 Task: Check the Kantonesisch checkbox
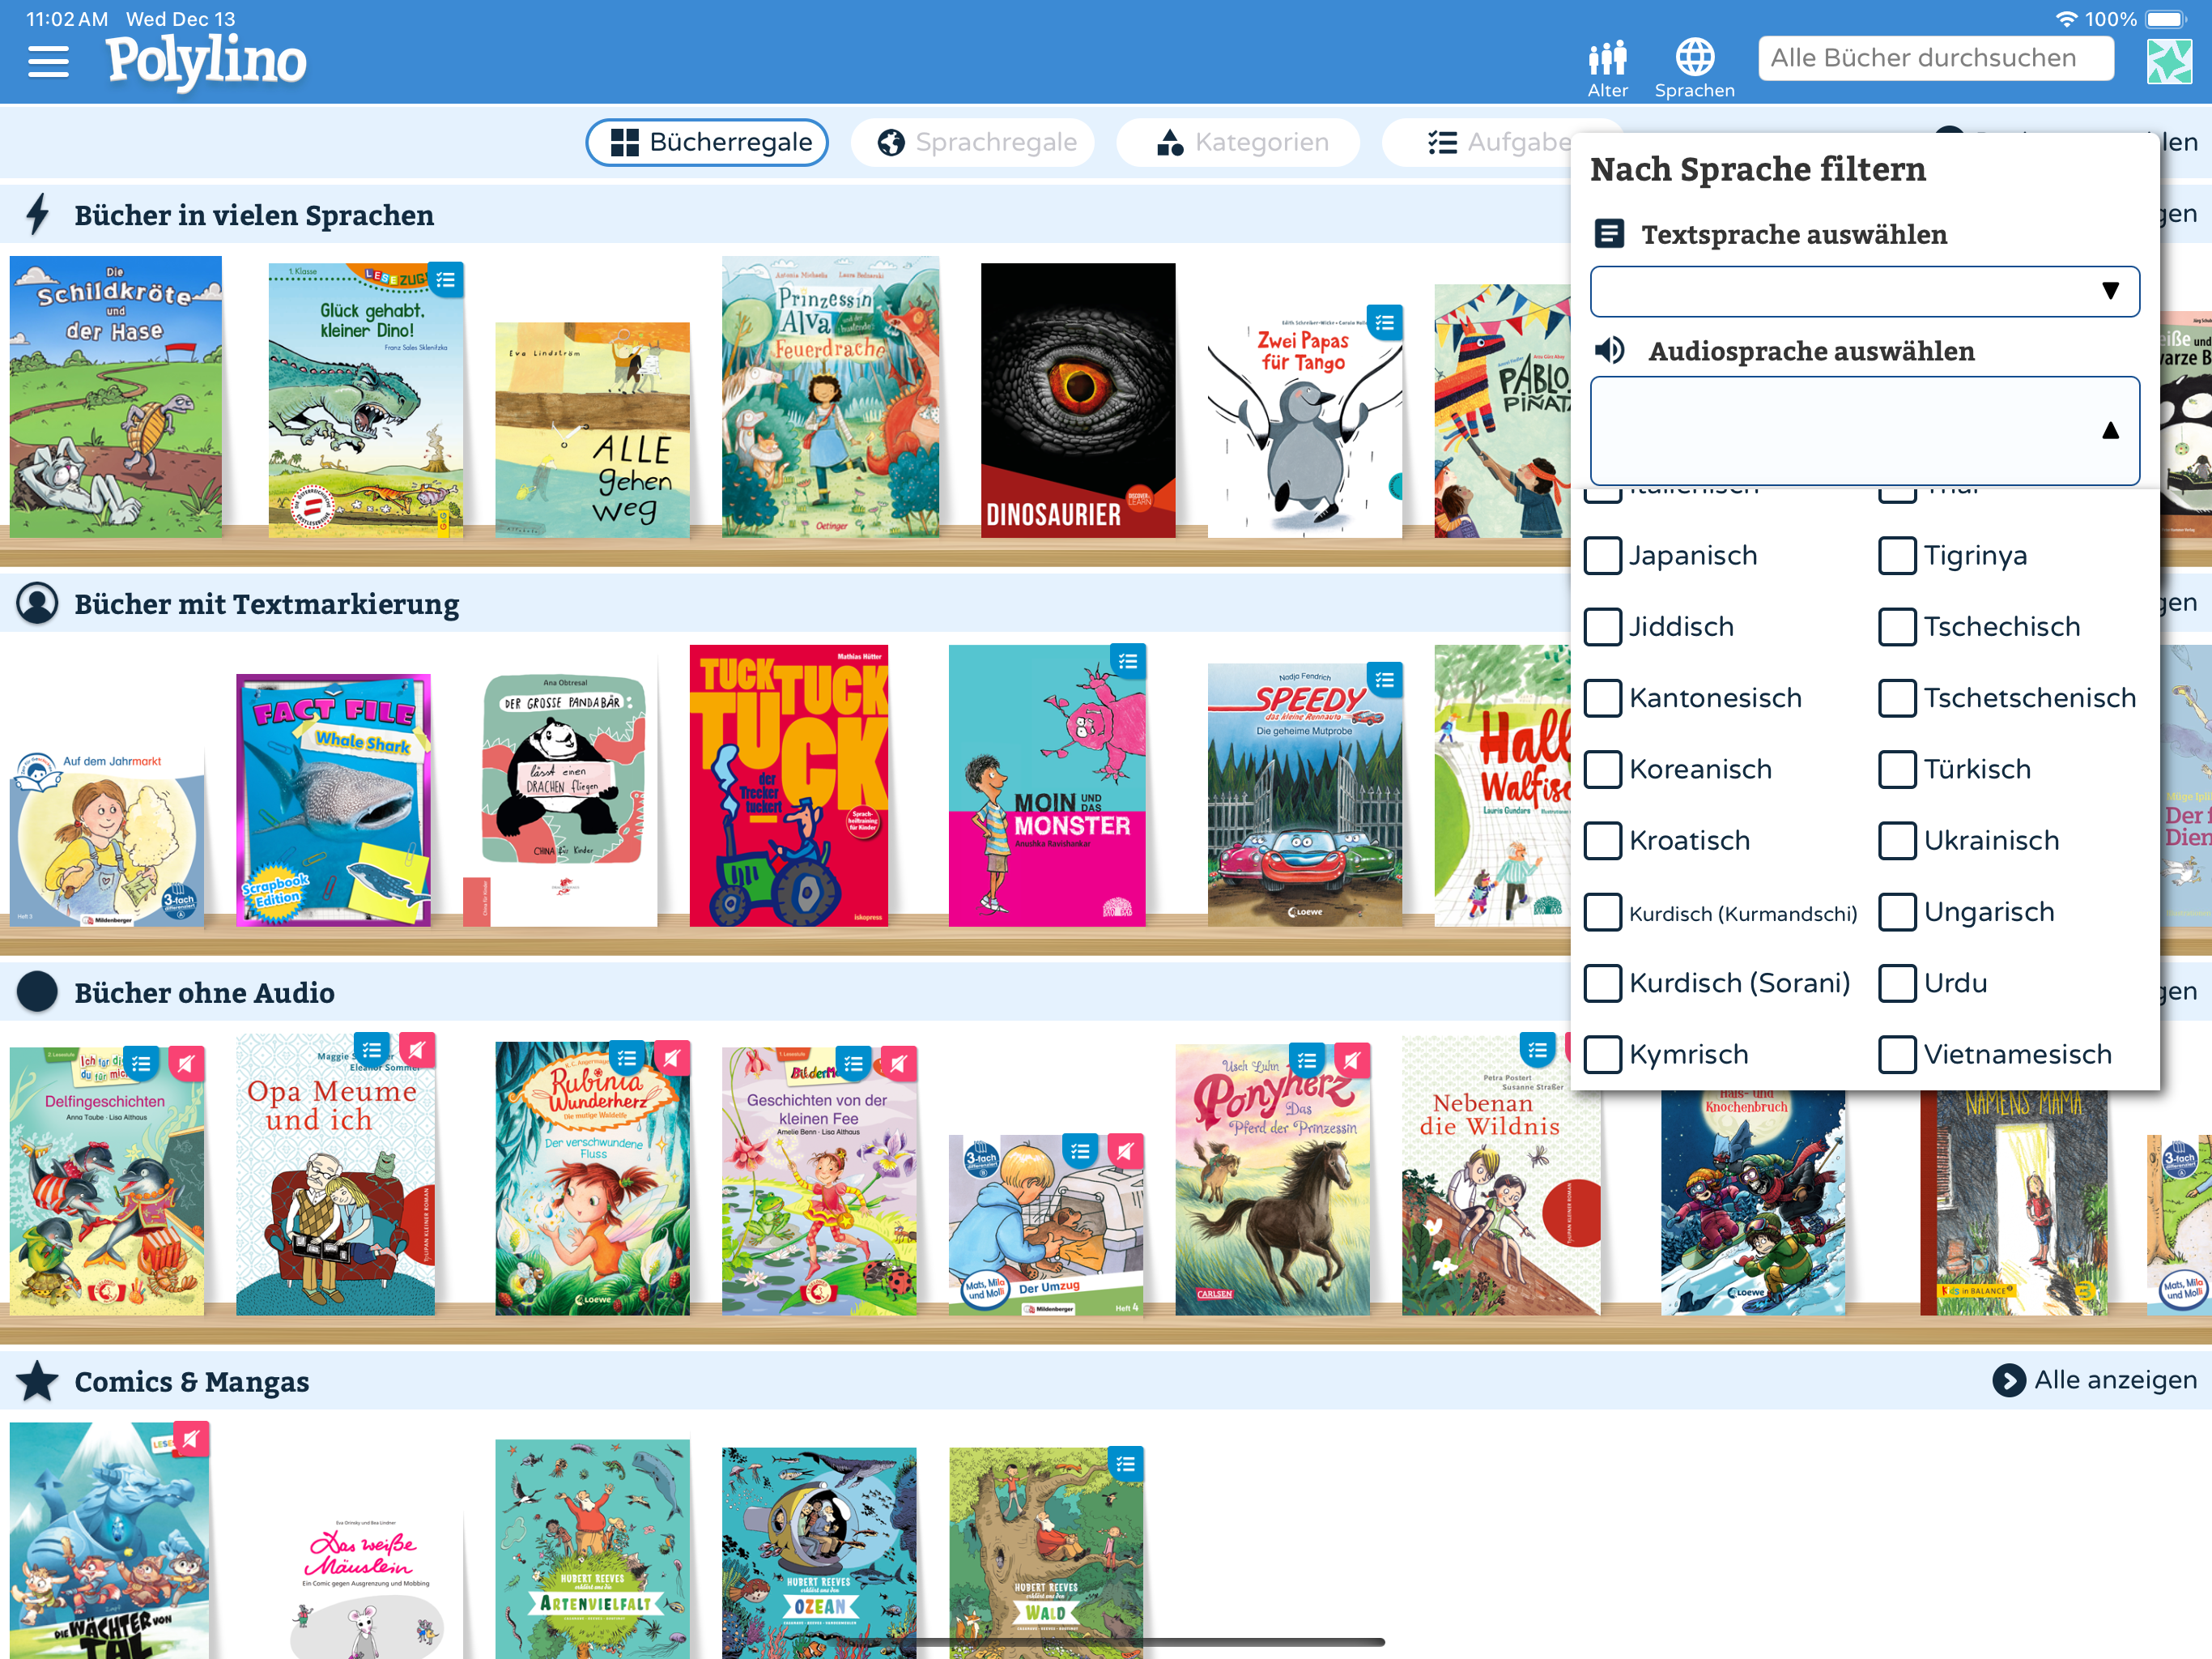tap(1603, 697)
